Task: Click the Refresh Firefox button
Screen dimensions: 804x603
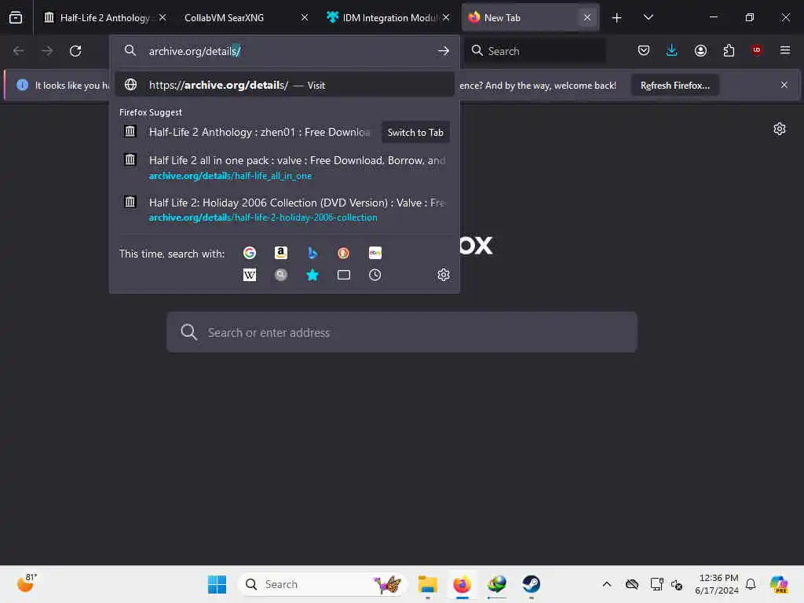Action: (674, 85)
